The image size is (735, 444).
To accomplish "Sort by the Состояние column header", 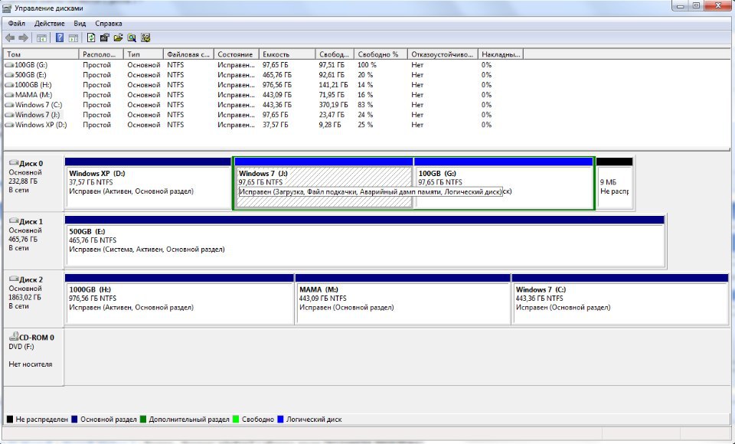I will tap(237, 54).
